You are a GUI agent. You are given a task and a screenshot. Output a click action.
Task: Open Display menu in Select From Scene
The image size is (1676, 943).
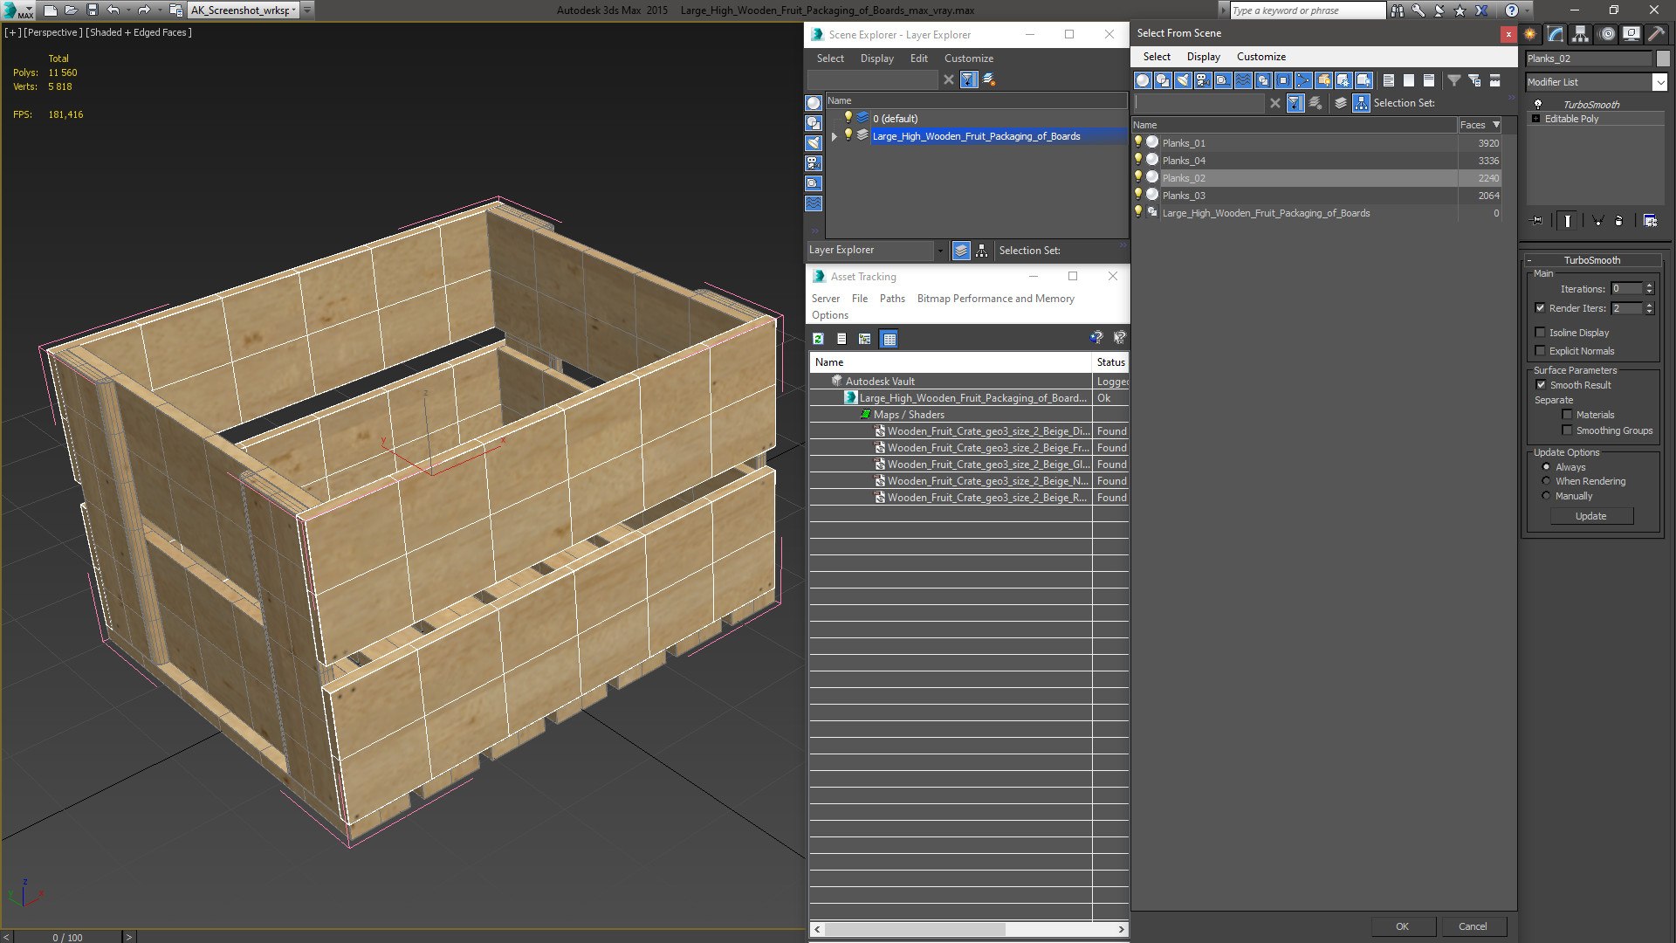pyautogui.click(x=1203, y=57)
